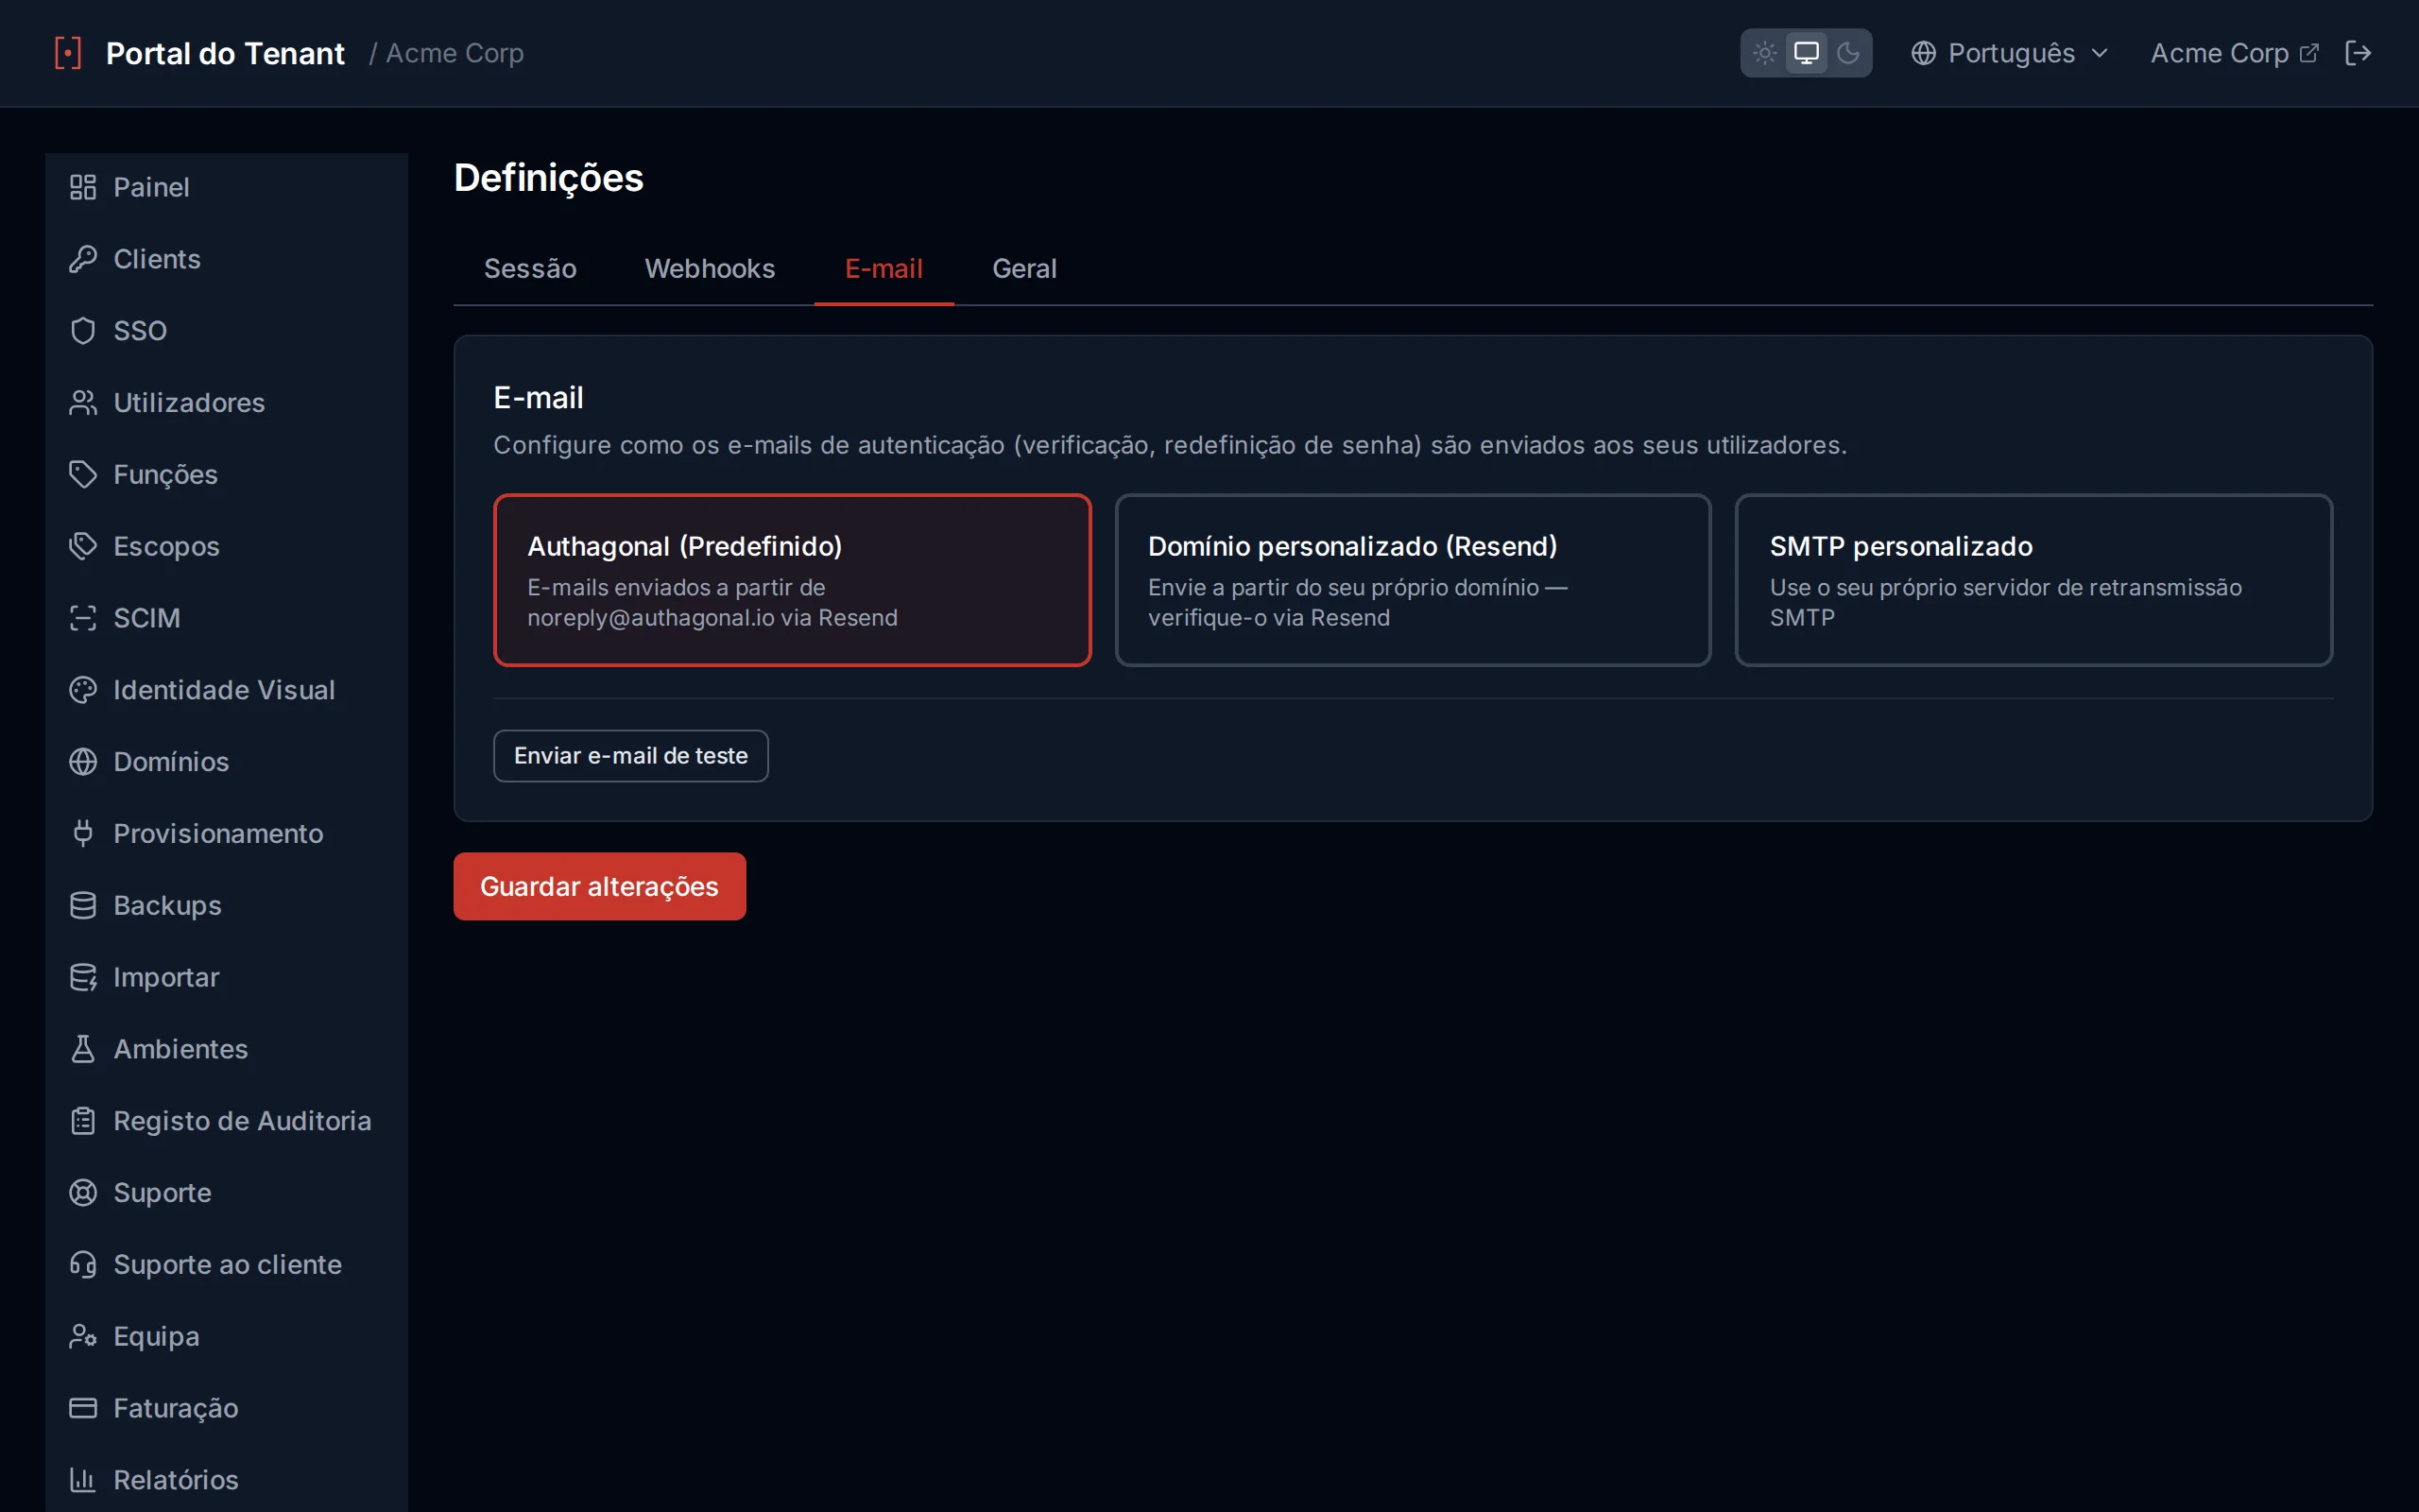This screenshot has height=1512, width=2419.
Task: Click the Utilizadores users icon
Action: pyautogui.click(x=83, y=402)
